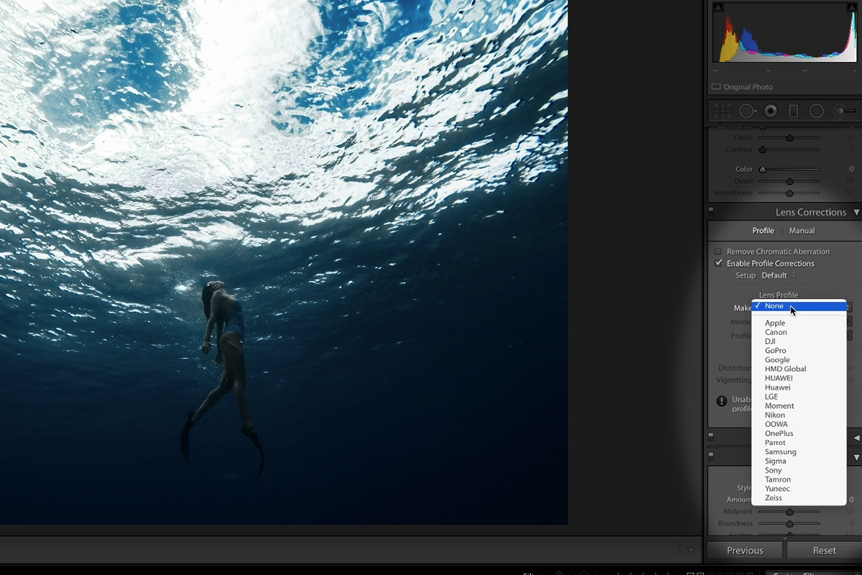Select the Graduated Filter tool
Screen dimensions: 862x575
794,111
